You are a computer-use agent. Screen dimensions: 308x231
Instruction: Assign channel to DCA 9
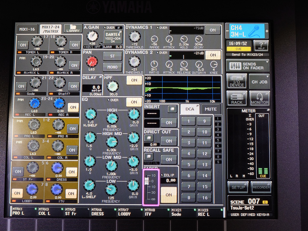click(x=205, y=122)
